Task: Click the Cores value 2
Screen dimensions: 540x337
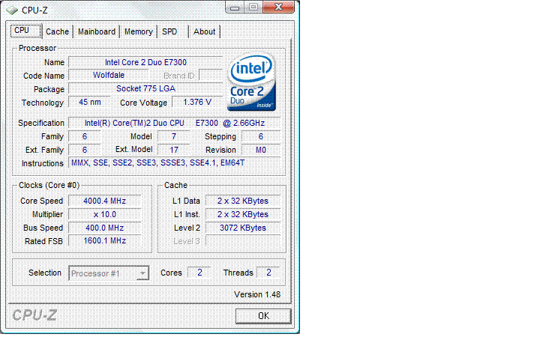Action: click(199, 273)
